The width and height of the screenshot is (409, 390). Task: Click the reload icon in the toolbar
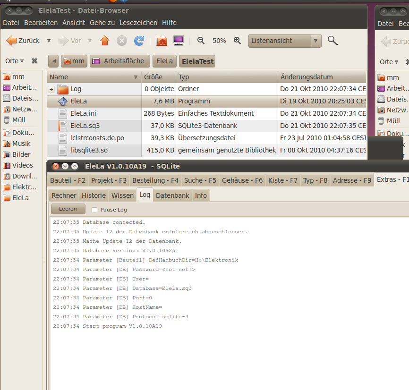[139, 41]
